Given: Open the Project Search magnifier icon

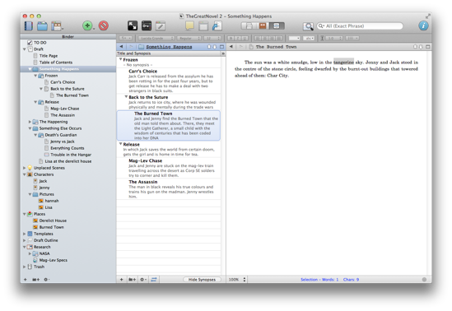Looking at the screenshot, I should [x=308, y=26].
